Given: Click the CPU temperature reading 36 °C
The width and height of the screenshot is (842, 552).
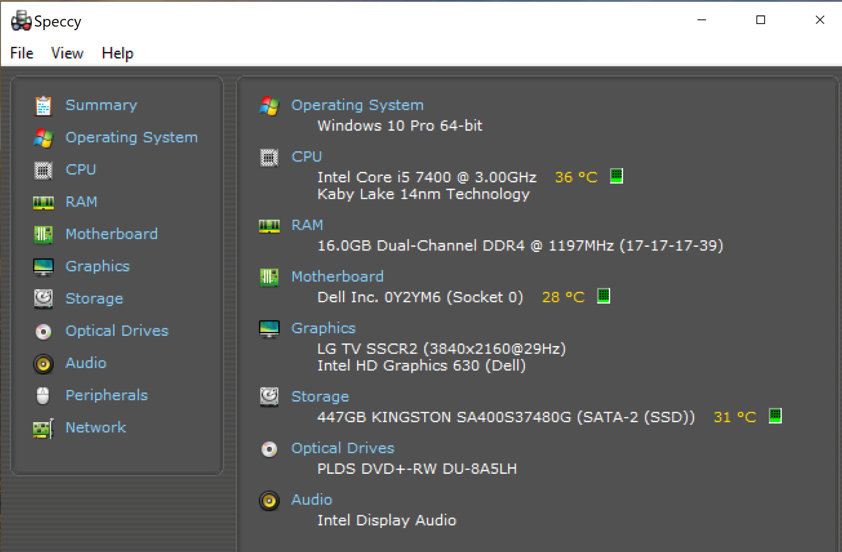Looking at the screenshot, I should coord(576,177).
